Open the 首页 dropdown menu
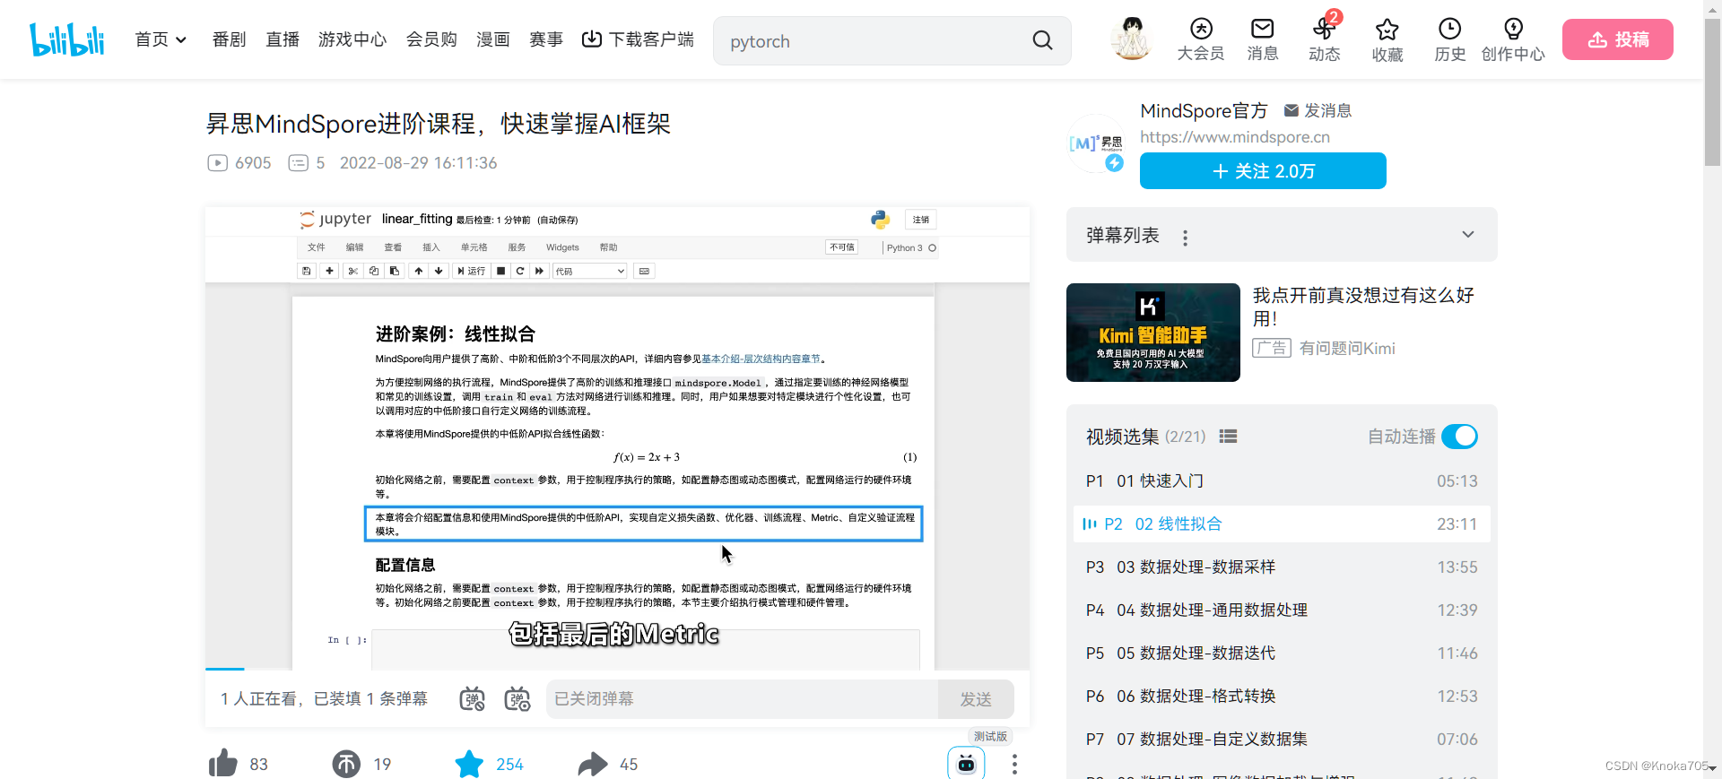1722x779 pixels. [161, 39]
